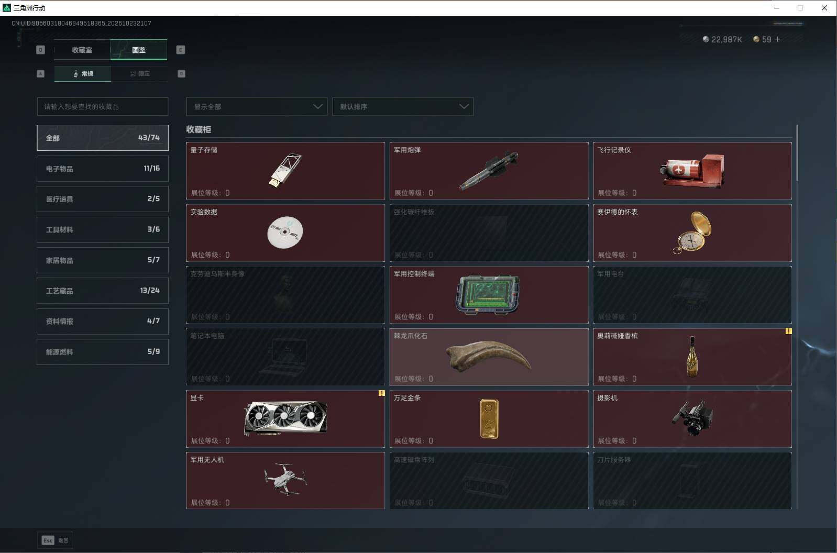The image size is (837, 553).
Task: Select the 显卡 graphics card icon
Action: tap(285, 418)
